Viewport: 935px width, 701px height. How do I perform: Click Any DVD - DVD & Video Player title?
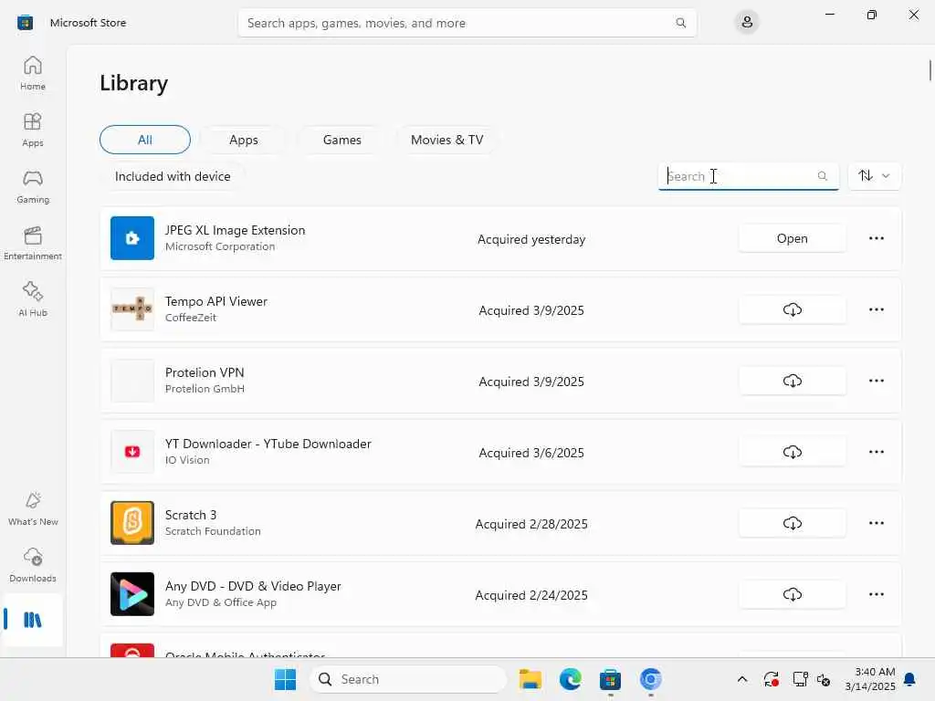253,587
